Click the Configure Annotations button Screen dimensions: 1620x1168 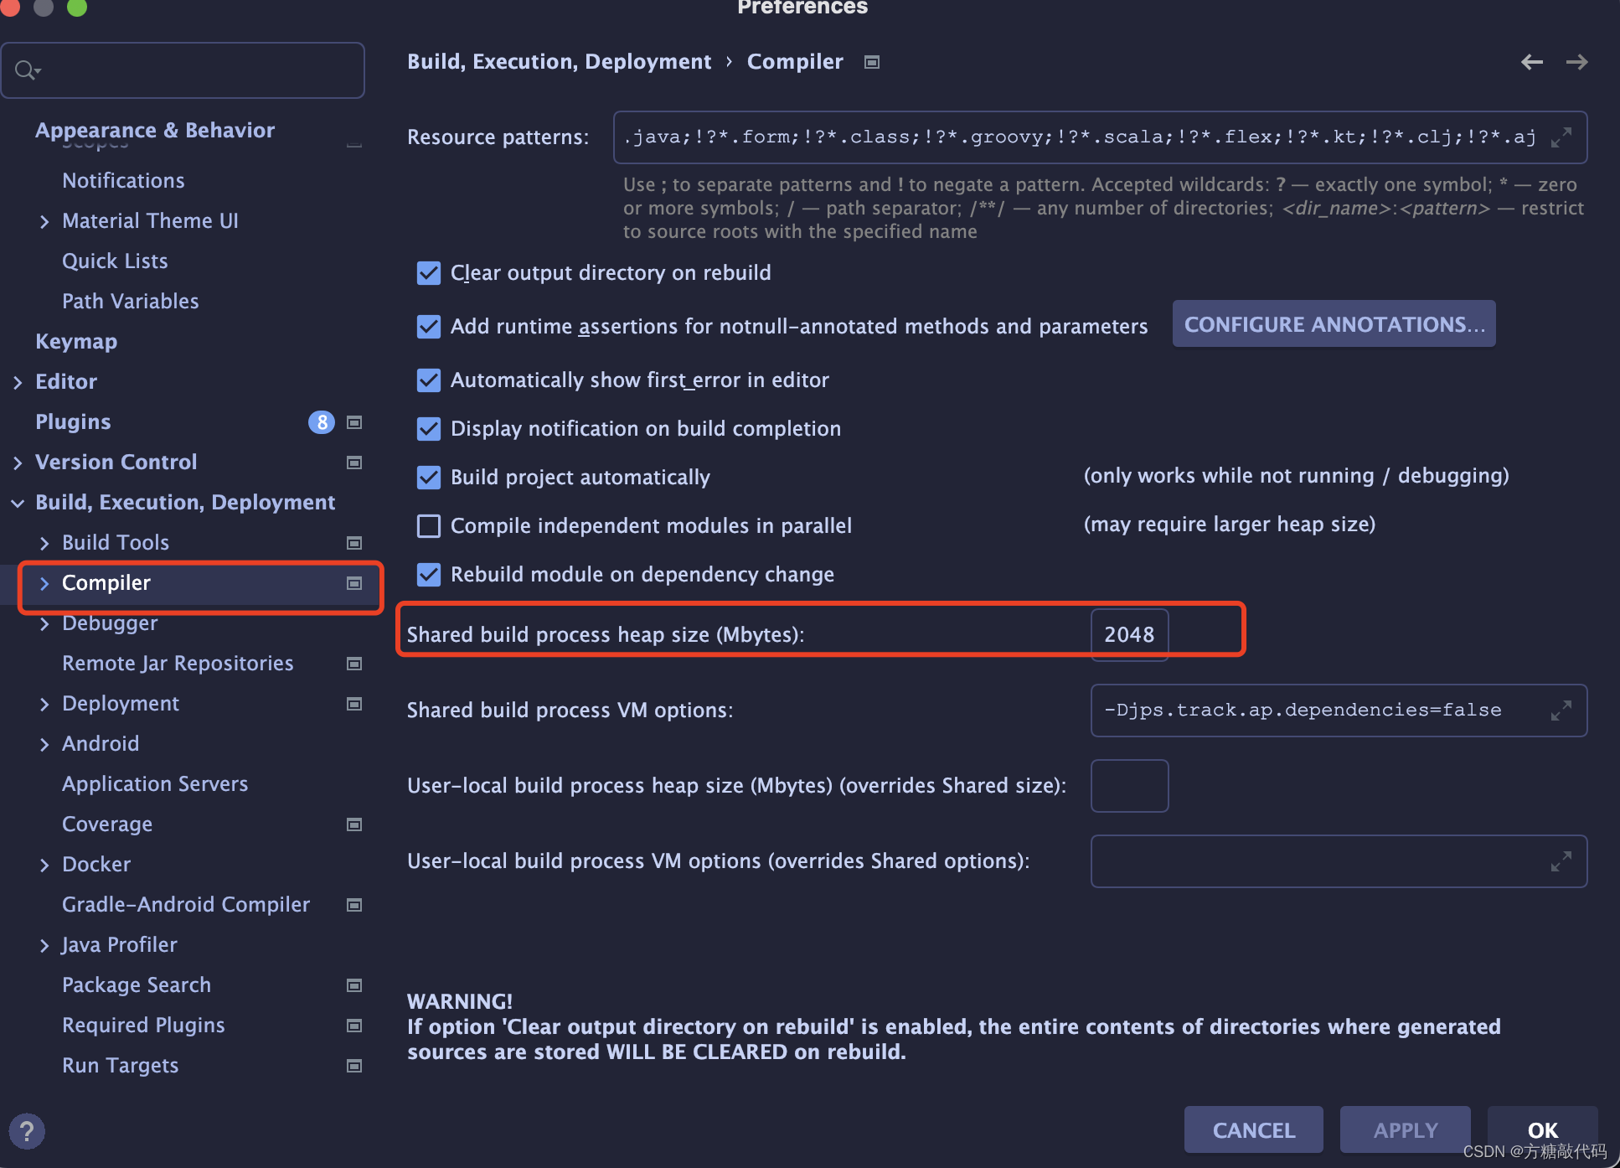(1334, 324)
